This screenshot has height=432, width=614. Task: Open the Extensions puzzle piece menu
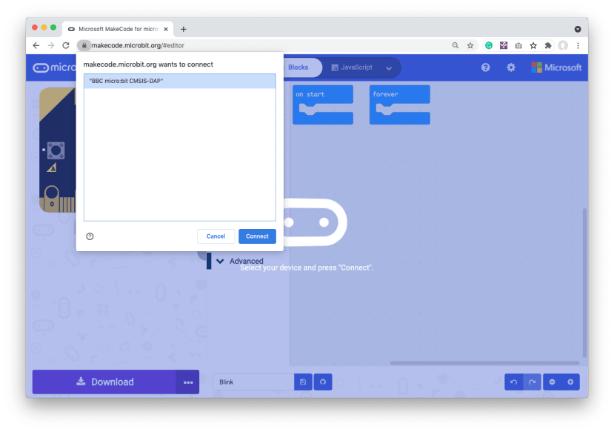point(548,45)
